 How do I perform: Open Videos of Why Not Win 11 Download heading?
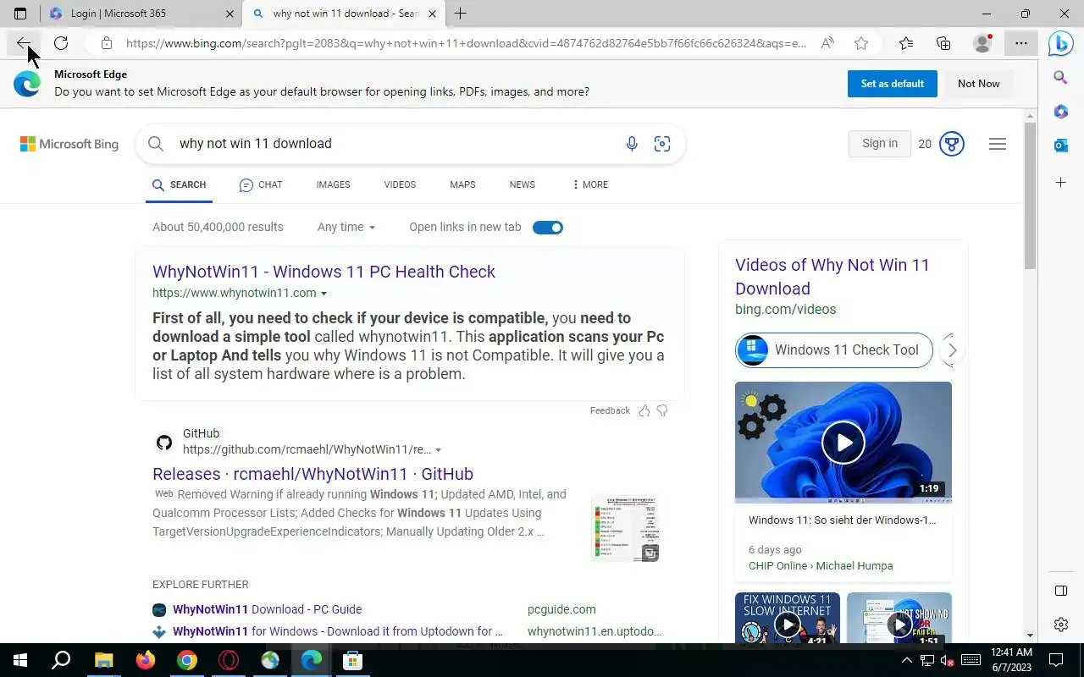[x=832, y=277]
